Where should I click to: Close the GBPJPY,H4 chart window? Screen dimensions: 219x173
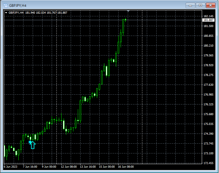(x=210, y=5)
